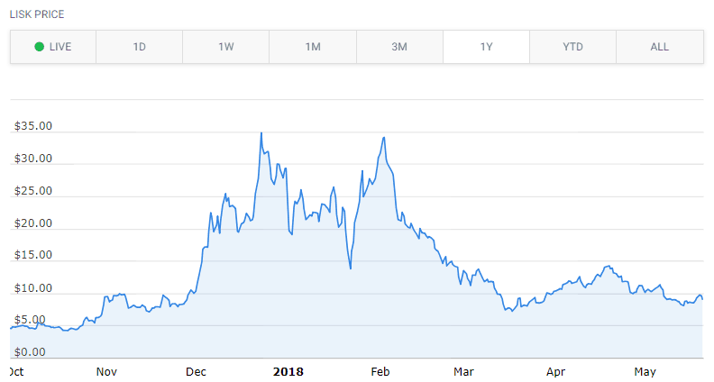This screenshot has height=382, width=714.
Task: Click the late-January dip near $14 on chart
Action: click(351, 268)
